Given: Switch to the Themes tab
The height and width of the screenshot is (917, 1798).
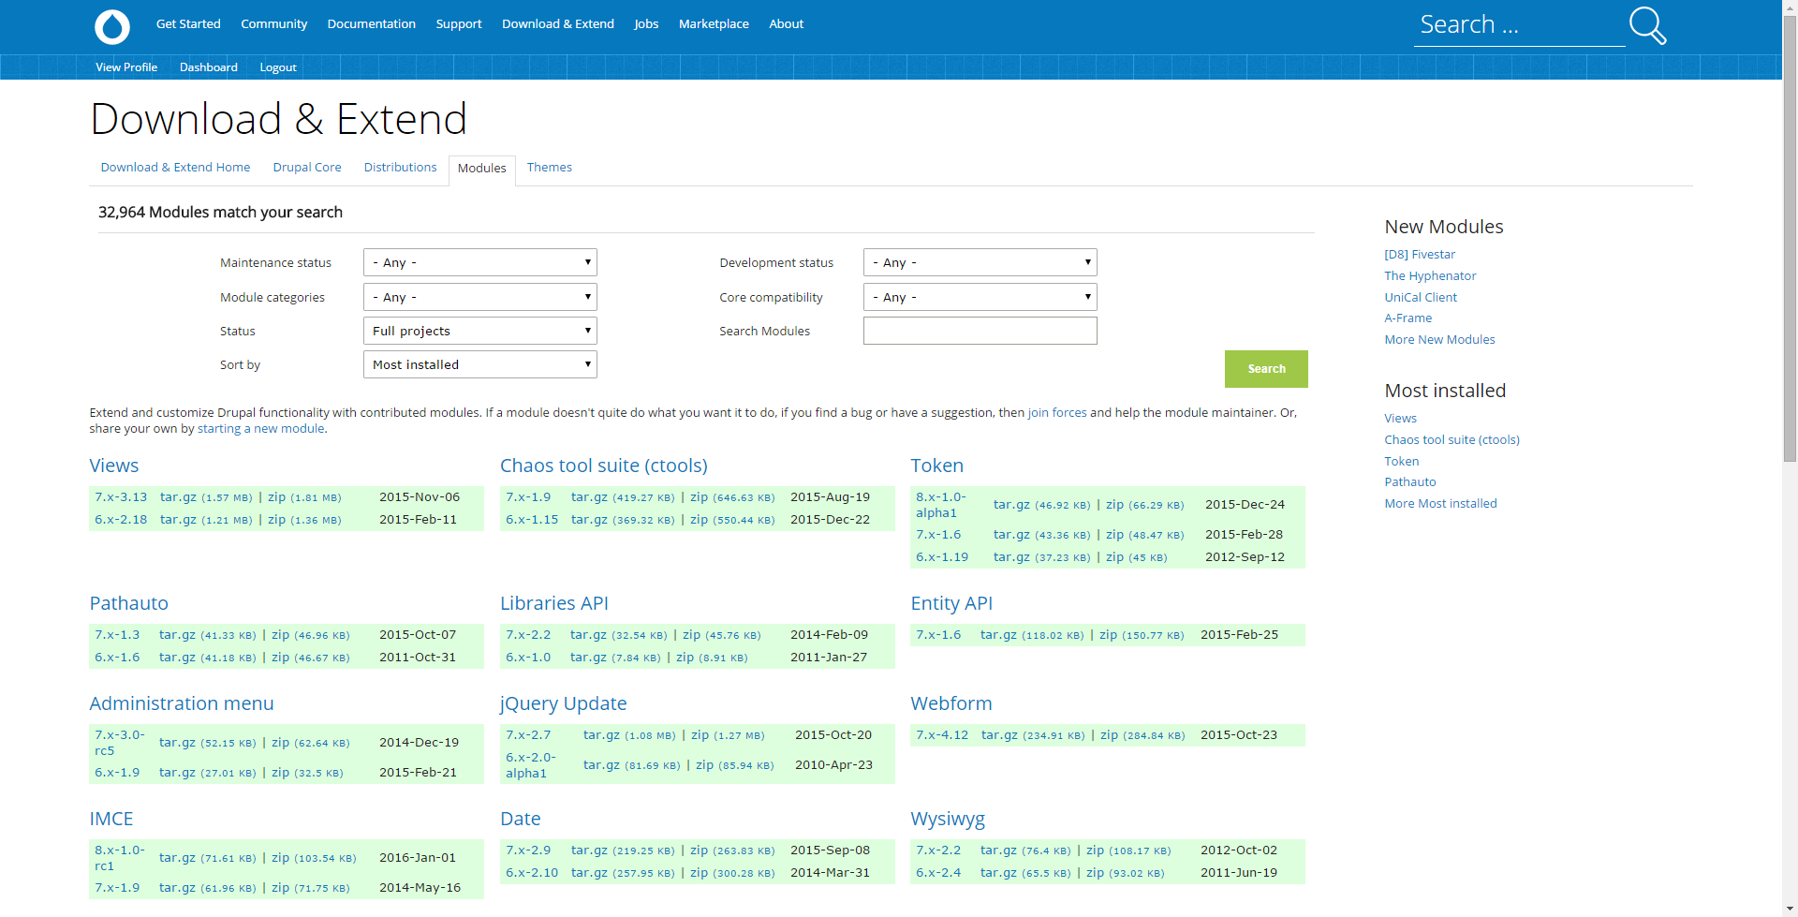Looking at the screenshot, I should [x=549, y=167].
